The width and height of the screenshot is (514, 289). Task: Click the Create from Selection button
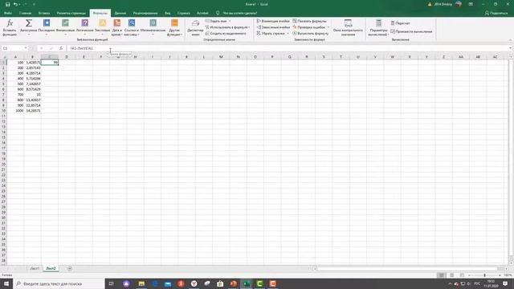(226, 34)
